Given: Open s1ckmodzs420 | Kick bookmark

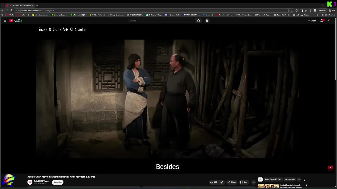Looking at the screenshot, I should click(x=78, y=15).
